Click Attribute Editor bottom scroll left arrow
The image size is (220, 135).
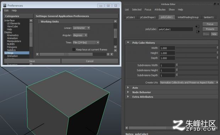[127, 128]
